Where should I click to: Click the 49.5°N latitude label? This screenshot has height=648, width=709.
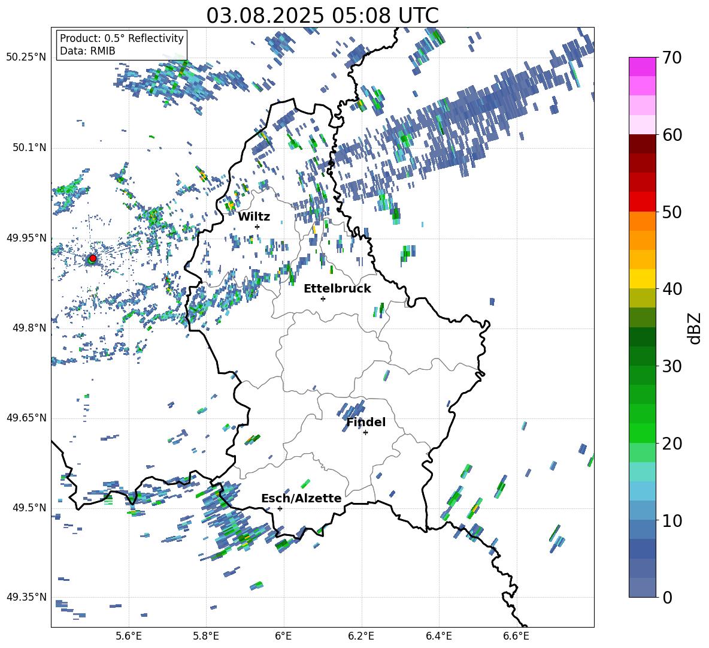(x=30, y=508)
